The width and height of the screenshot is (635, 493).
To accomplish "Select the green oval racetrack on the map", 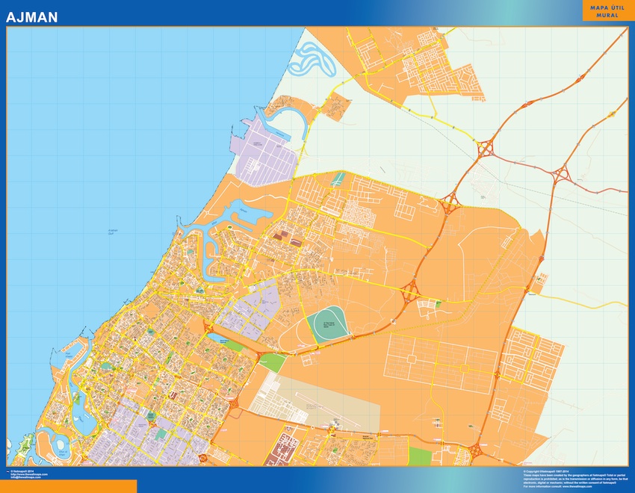I will [x=327, y=325].
